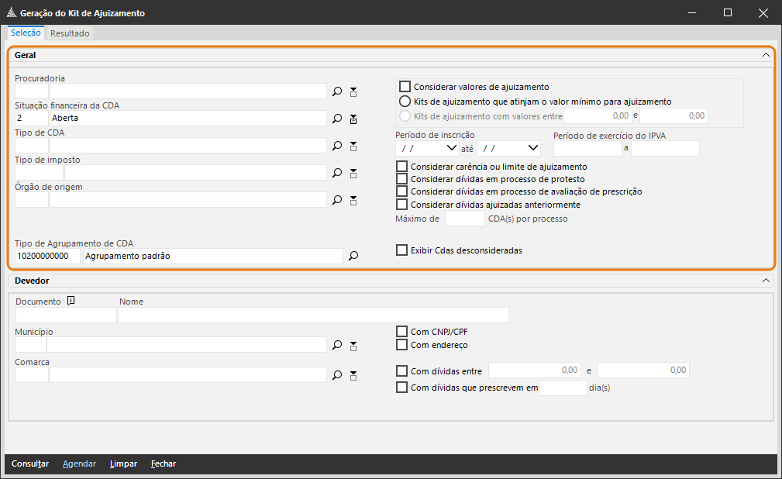This screenshot has width=782, height=479.
Task: Click the Consultar button
Action: (30, 463)
